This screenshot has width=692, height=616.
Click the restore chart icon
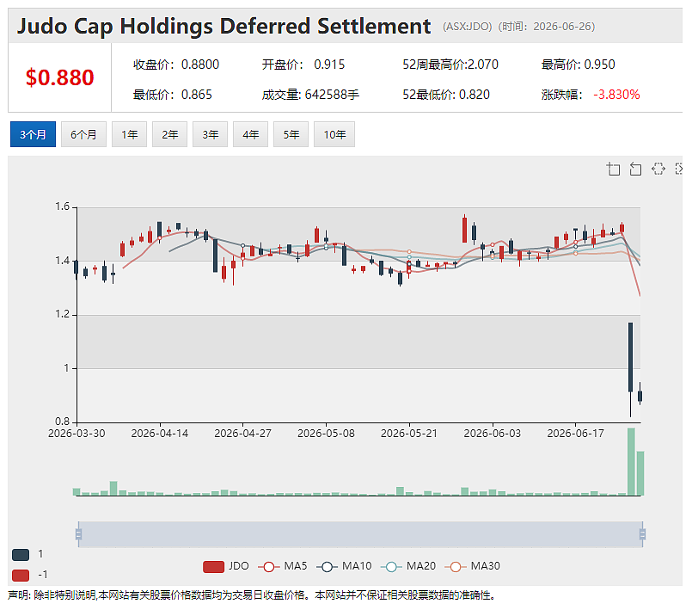click(658, 169)
